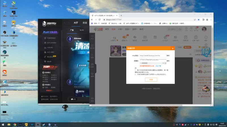227x127 pixels.
Task: Click the stream key box's horizontal scrollbar thumb
Action: [x=144, y=63]
